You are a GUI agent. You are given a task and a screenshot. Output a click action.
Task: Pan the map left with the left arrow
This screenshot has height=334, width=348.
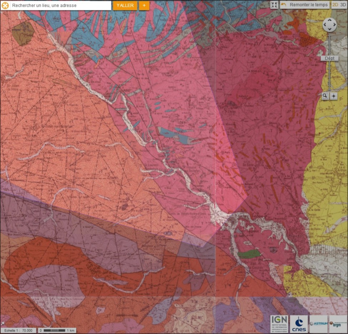[325, 25]
